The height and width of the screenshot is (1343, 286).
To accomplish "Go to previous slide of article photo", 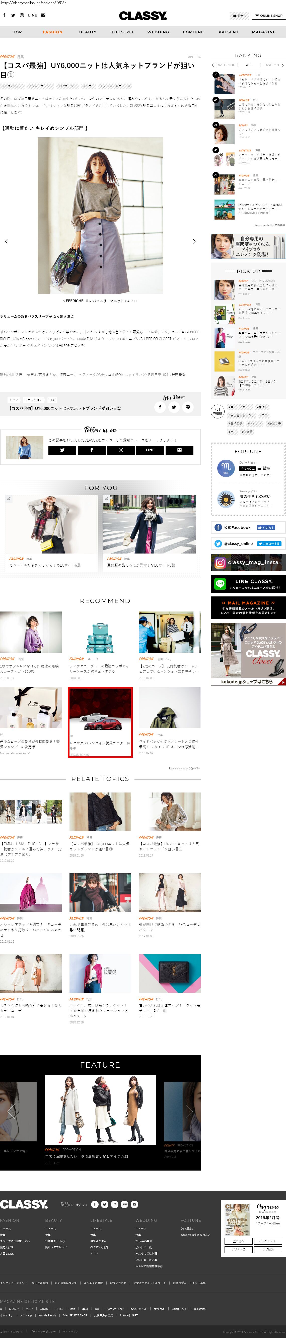I will coord(6,241).
